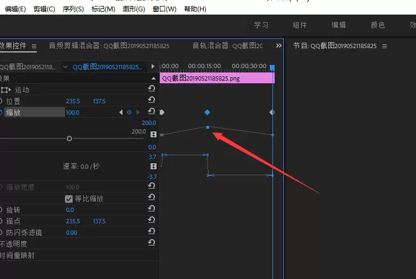Open the 序列(S) menu
416x279 pixels.
(73, 9)
